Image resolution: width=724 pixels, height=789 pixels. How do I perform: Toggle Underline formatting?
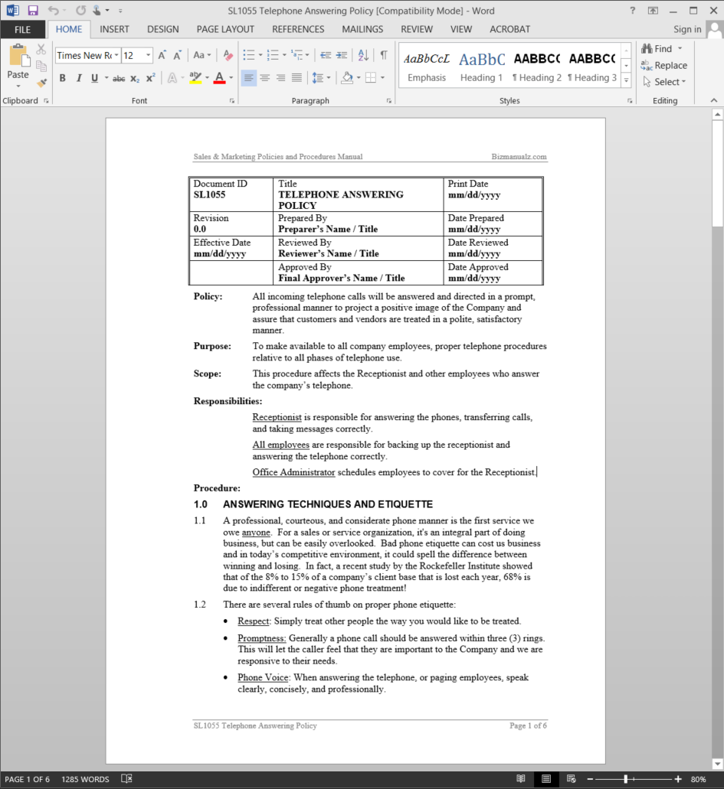tap(94, 78)
